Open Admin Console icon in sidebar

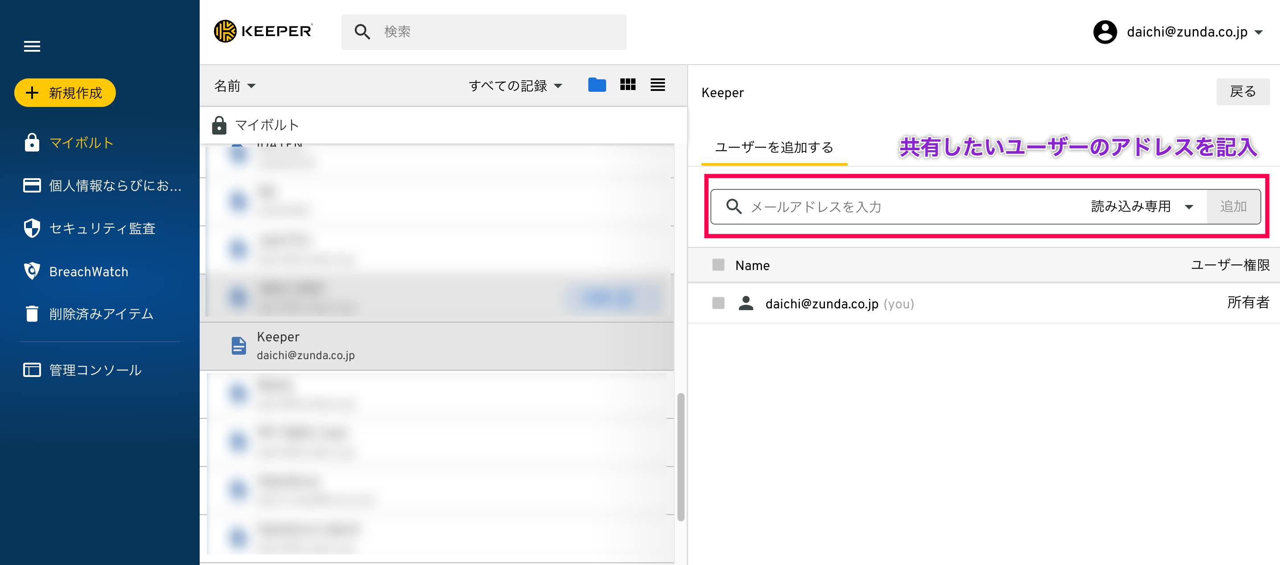32,370
